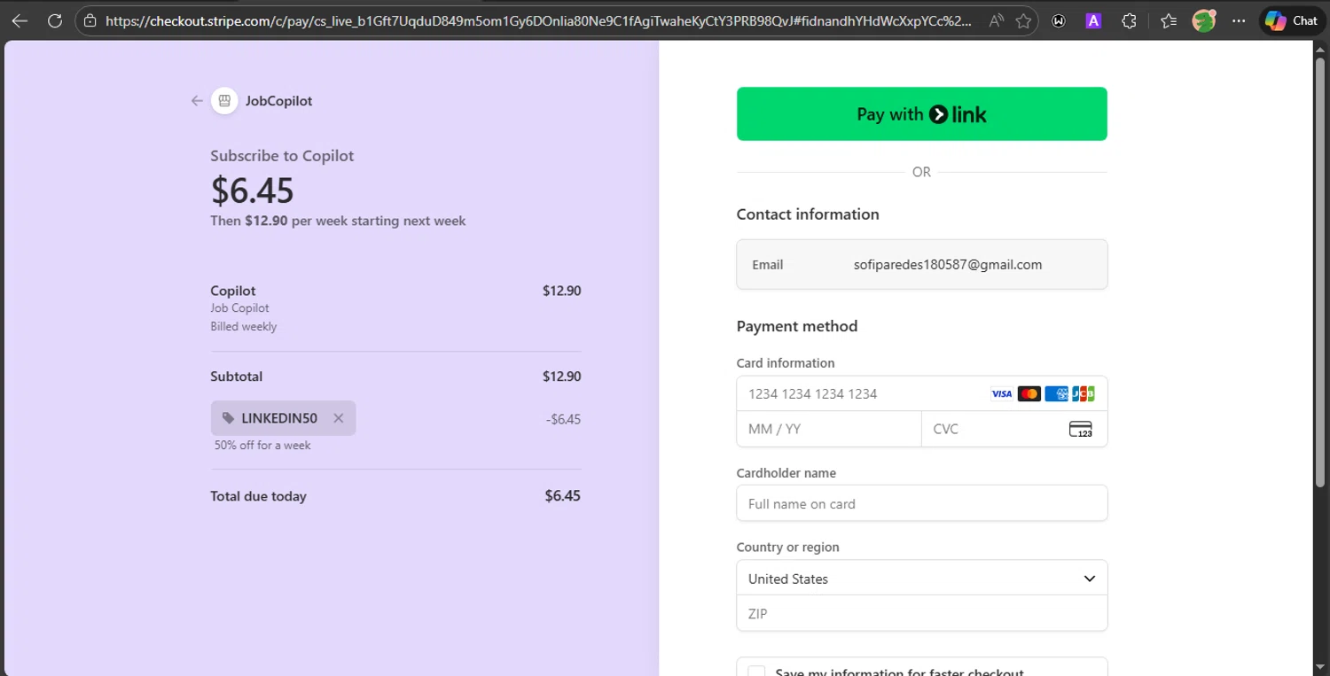The width and height of the screenshot is (1330, 676).
Task: Click the email contact field
Action: 922,264
